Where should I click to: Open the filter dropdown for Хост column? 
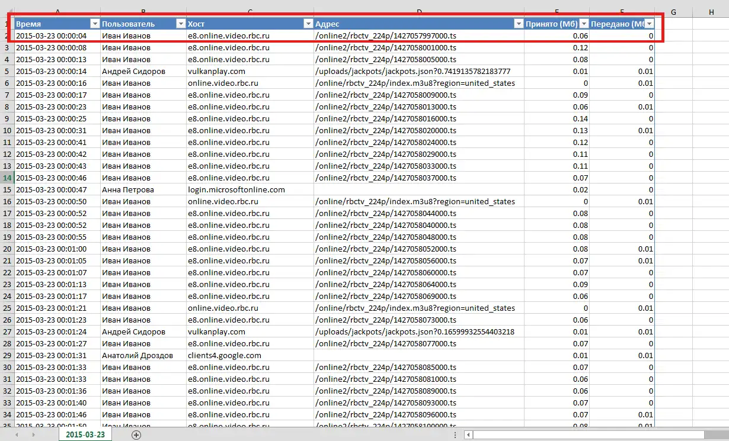308,24
